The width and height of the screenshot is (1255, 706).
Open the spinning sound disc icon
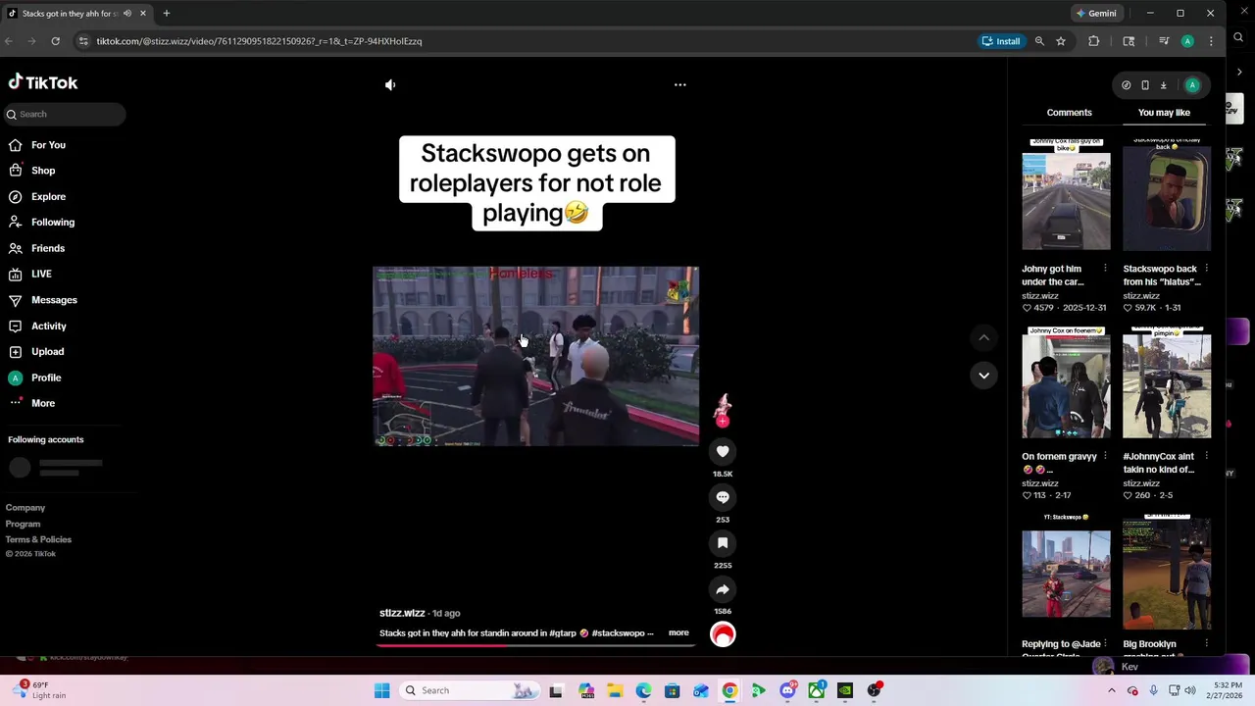723,634
